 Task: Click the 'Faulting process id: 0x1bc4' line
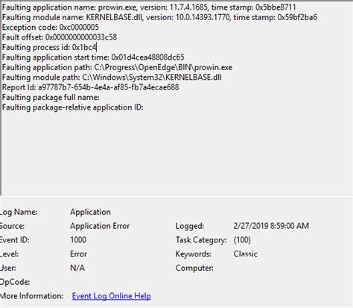click(49, 47)
